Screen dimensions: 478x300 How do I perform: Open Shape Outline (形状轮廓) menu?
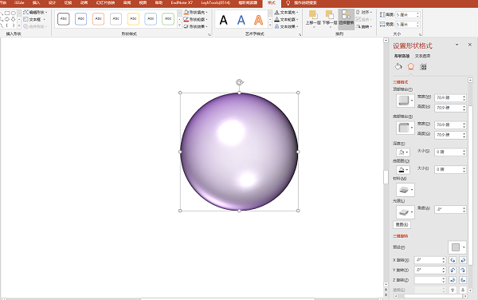pos(196,19)
